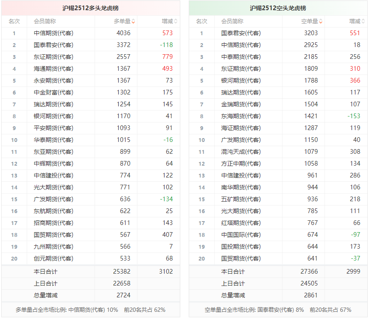Select 中信建投(代客) in the long table
369x319 pixels.
click(x=53, y=176)
